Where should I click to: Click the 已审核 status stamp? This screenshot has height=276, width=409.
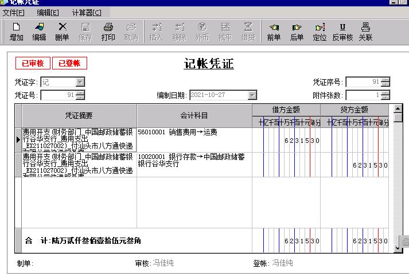coord(32,63)
